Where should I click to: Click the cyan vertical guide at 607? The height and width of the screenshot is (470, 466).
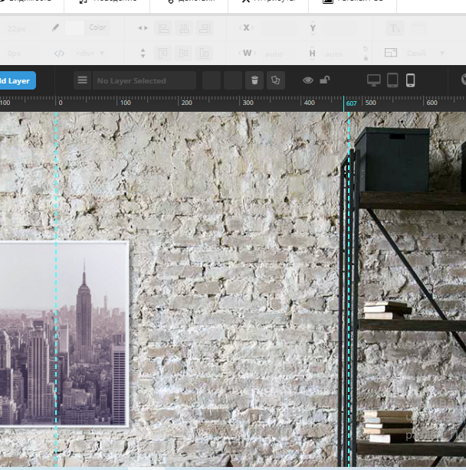[x=349, y=289]
